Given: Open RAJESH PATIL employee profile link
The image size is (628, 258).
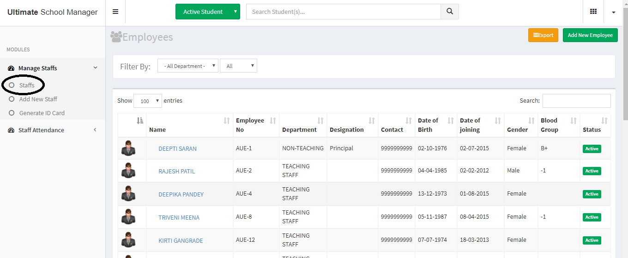Looking at the screenshot, I should pyautogui.click(x=177, y=171).
